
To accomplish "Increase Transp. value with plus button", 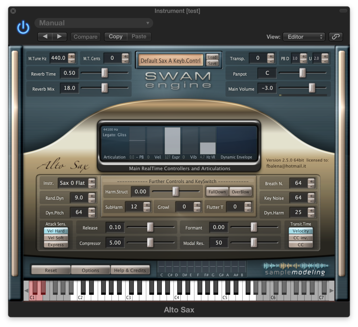I will pyautogui.click(x=271, y=56).
